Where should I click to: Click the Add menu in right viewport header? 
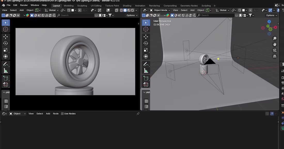[x=192, y=10]
